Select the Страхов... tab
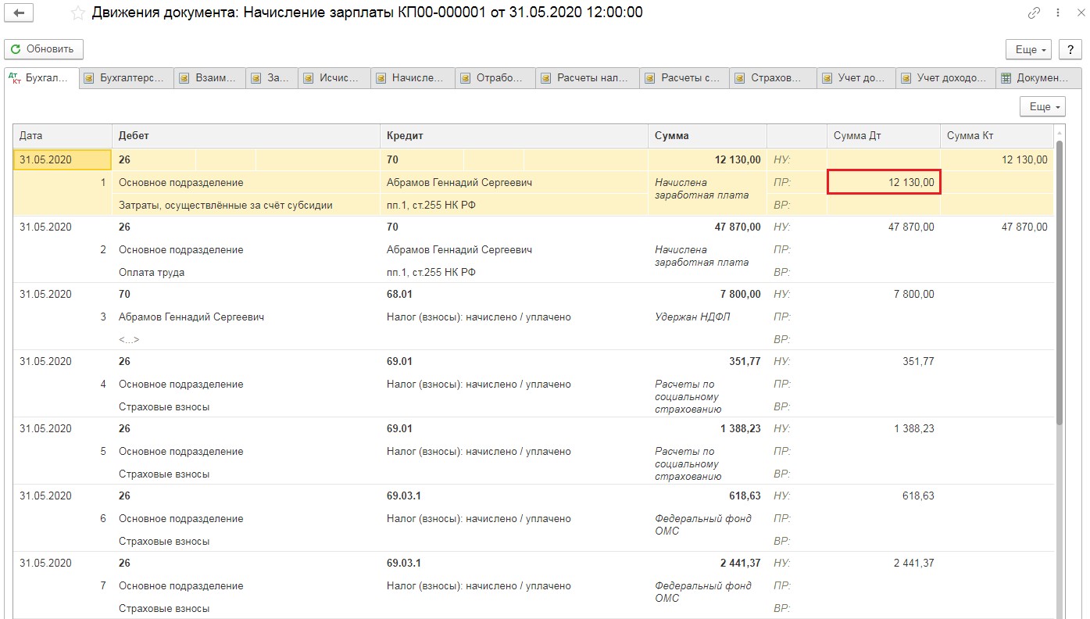The width and height of the screenshot is (1090, 619). click(x=774, y=78)
